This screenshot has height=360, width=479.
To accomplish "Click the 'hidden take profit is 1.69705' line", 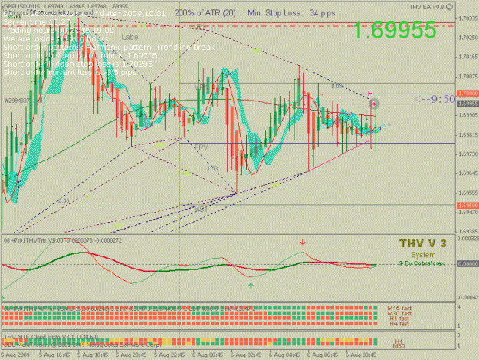I will click(80, 56).
